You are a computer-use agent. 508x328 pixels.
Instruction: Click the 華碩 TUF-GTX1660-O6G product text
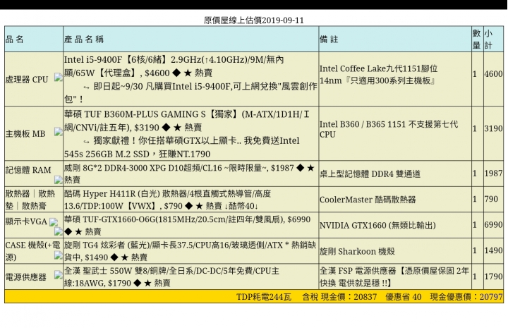(187, 225)
